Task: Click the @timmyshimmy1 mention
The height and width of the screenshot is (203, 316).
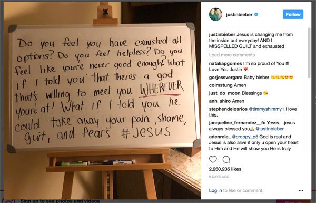Action: click(x=266, y=109)
